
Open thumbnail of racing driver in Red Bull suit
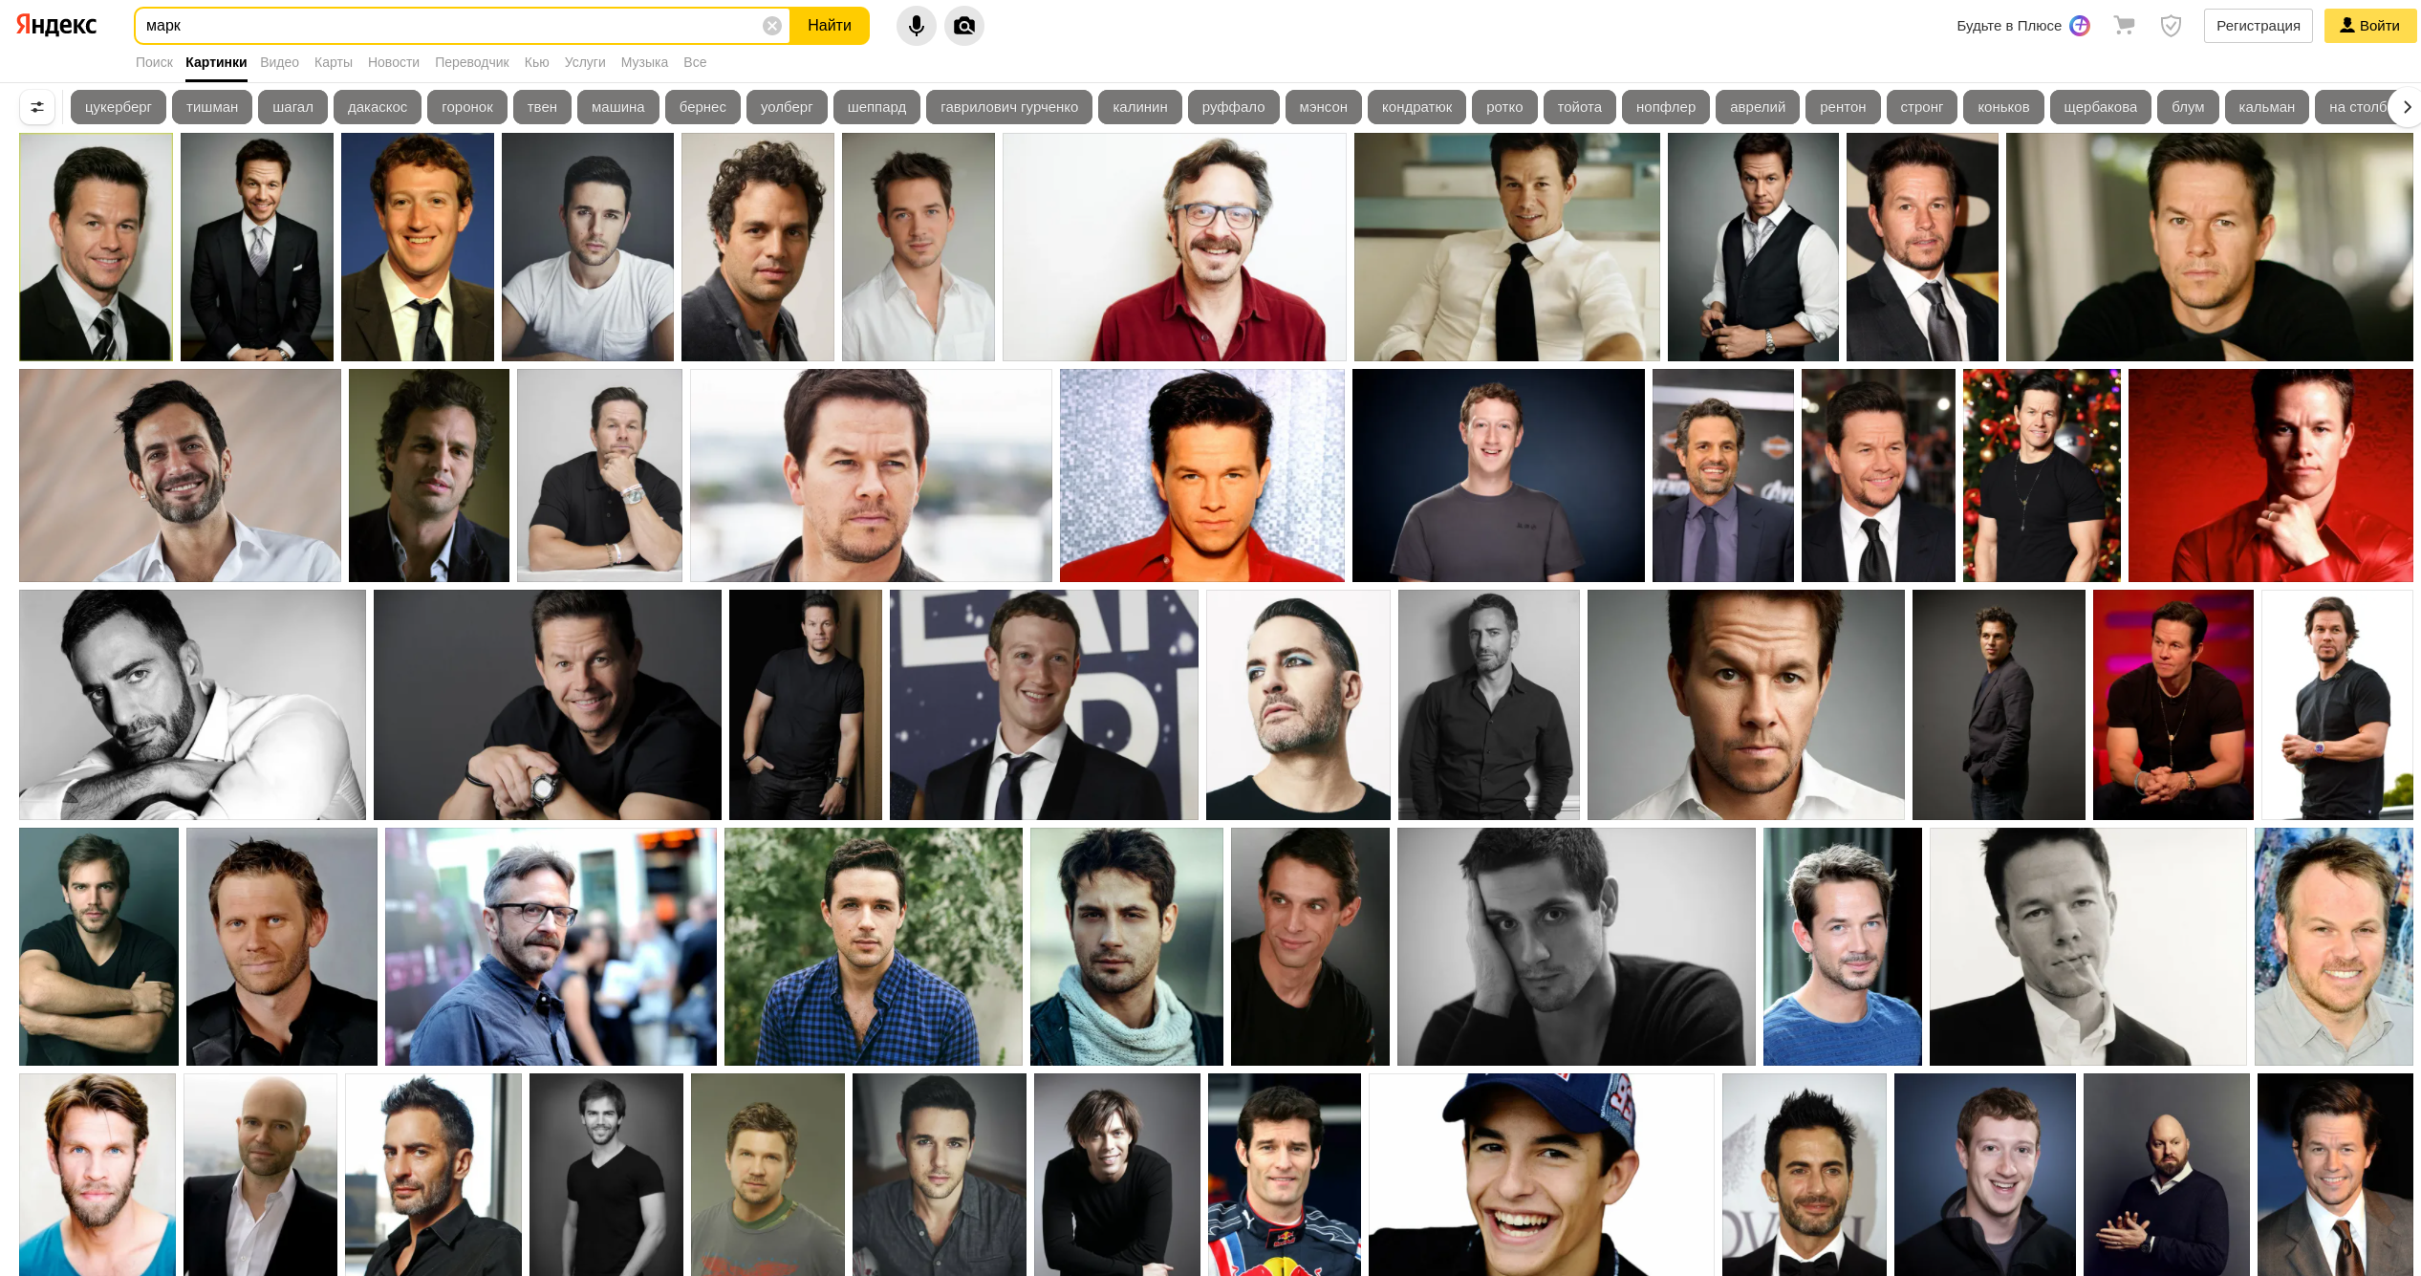point(1285,1174)
